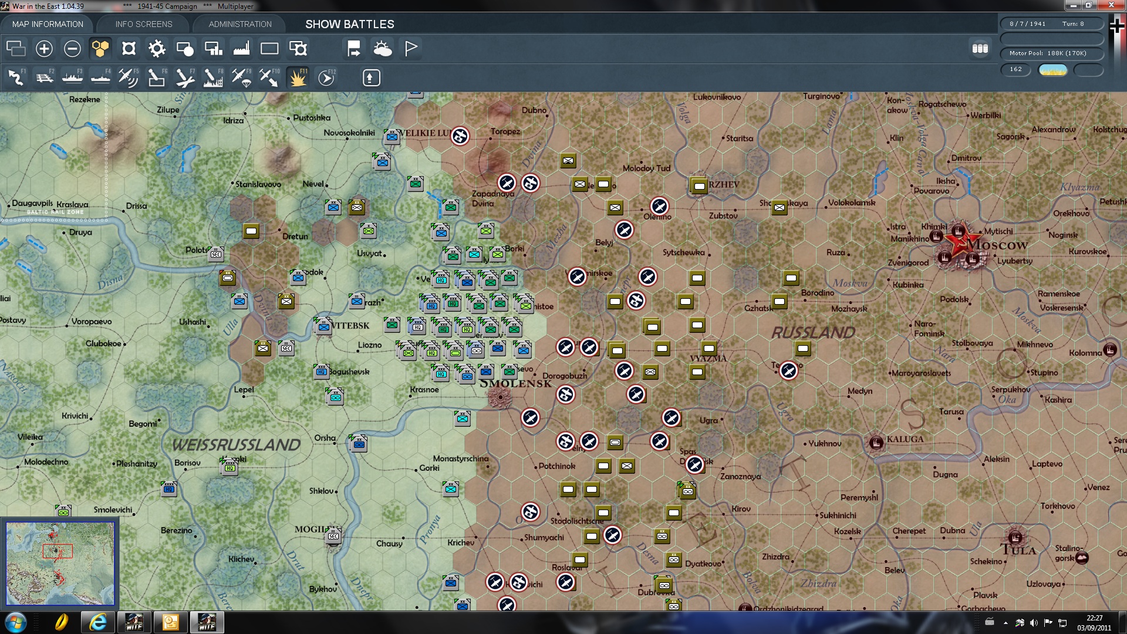Click the three-cylinders icon
This screenshot has width=1127, height=634.
980,48
